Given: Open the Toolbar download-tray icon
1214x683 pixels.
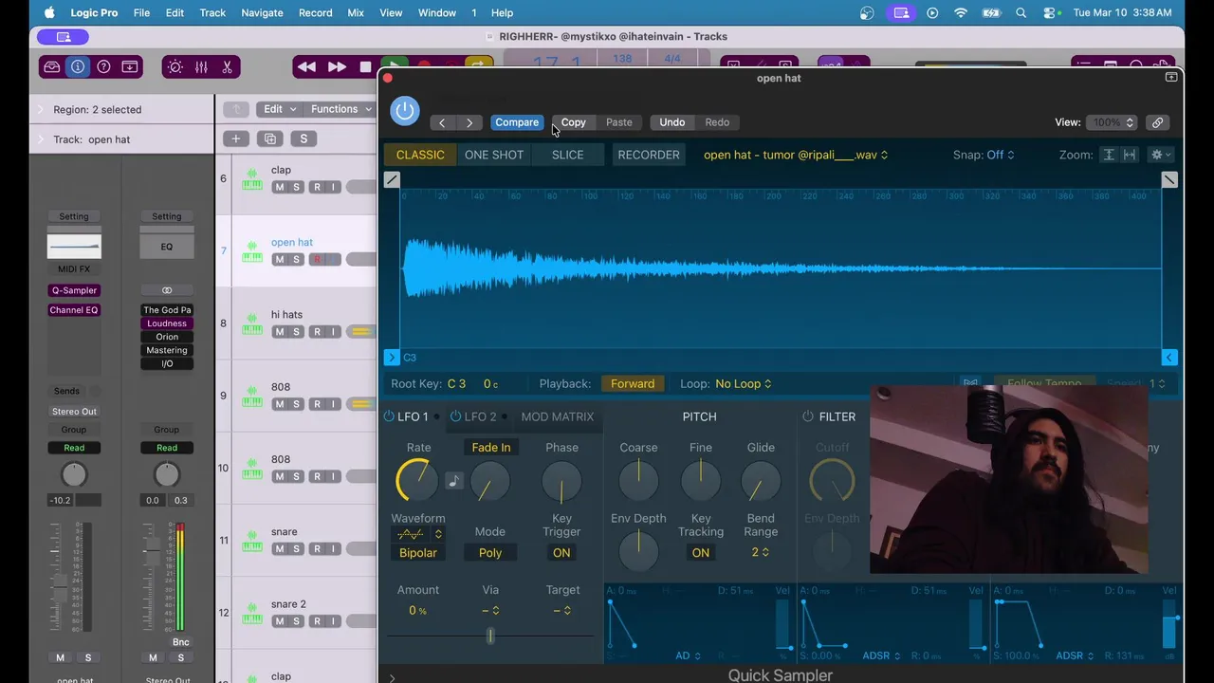Looking at the screenshot, I should click(x=130, y=67).
